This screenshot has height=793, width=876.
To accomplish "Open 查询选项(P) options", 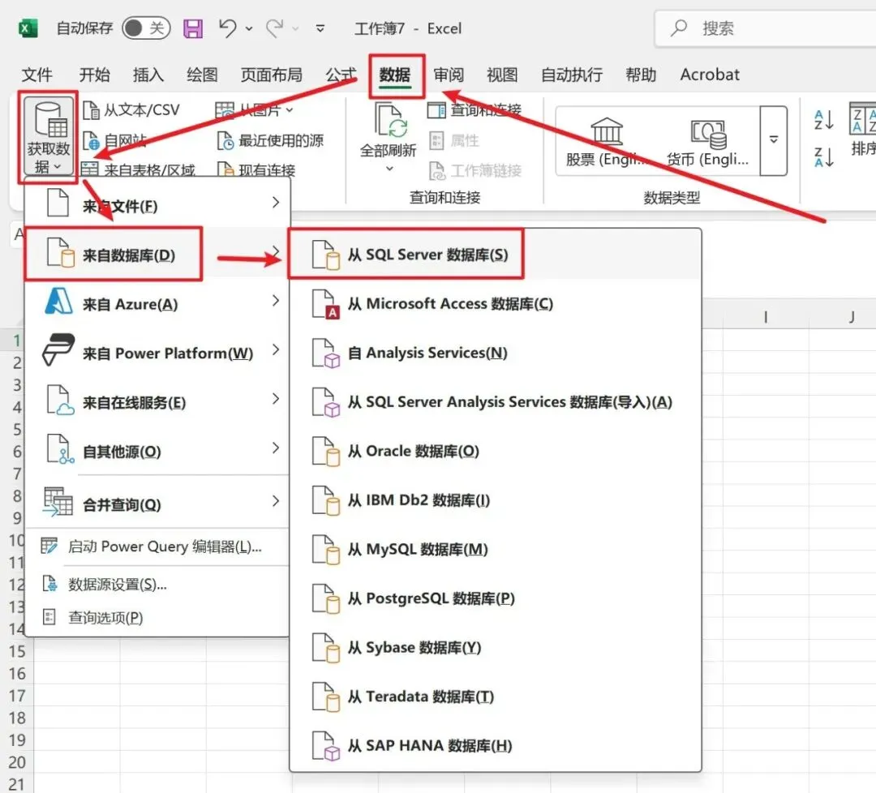I will tap(157, 618).
